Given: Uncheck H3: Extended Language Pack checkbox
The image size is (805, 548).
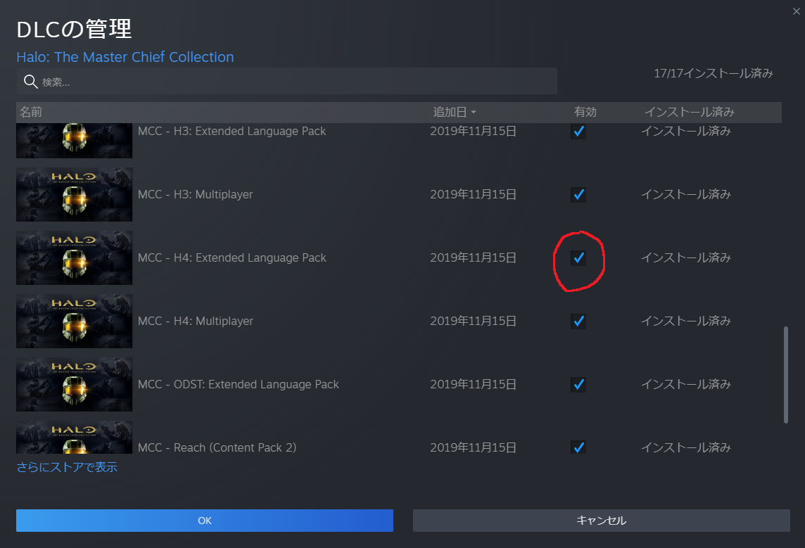Looking at the screenshot, I should coord(578,132).
